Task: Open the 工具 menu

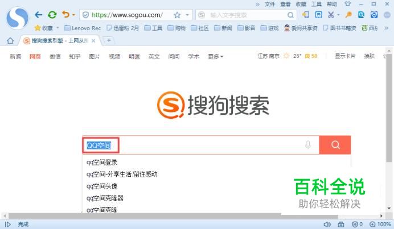Action: point(317,4)
